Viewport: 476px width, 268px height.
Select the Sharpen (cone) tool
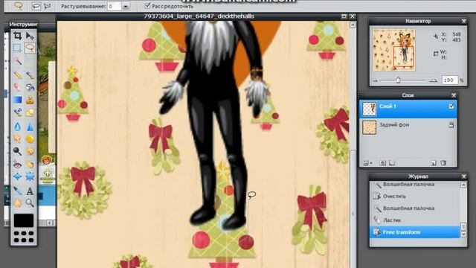[x=30, y=127]
